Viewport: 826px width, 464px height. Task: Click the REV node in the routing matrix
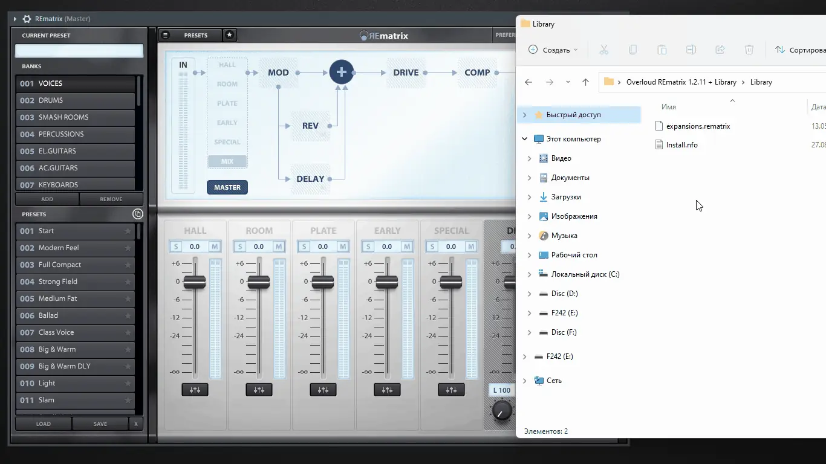coord(310,126)
